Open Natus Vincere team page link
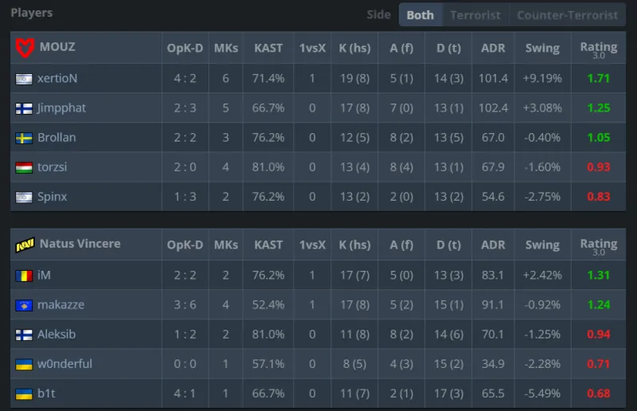Screen dimensions: 637x411 coord(80,244)
